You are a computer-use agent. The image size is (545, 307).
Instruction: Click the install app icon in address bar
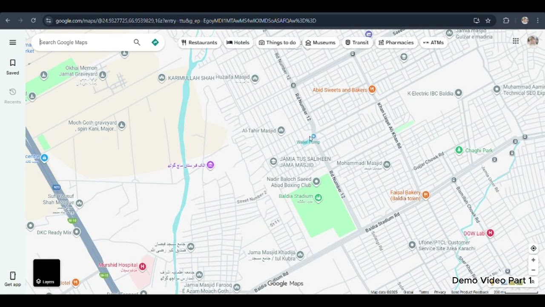[476, 20]
